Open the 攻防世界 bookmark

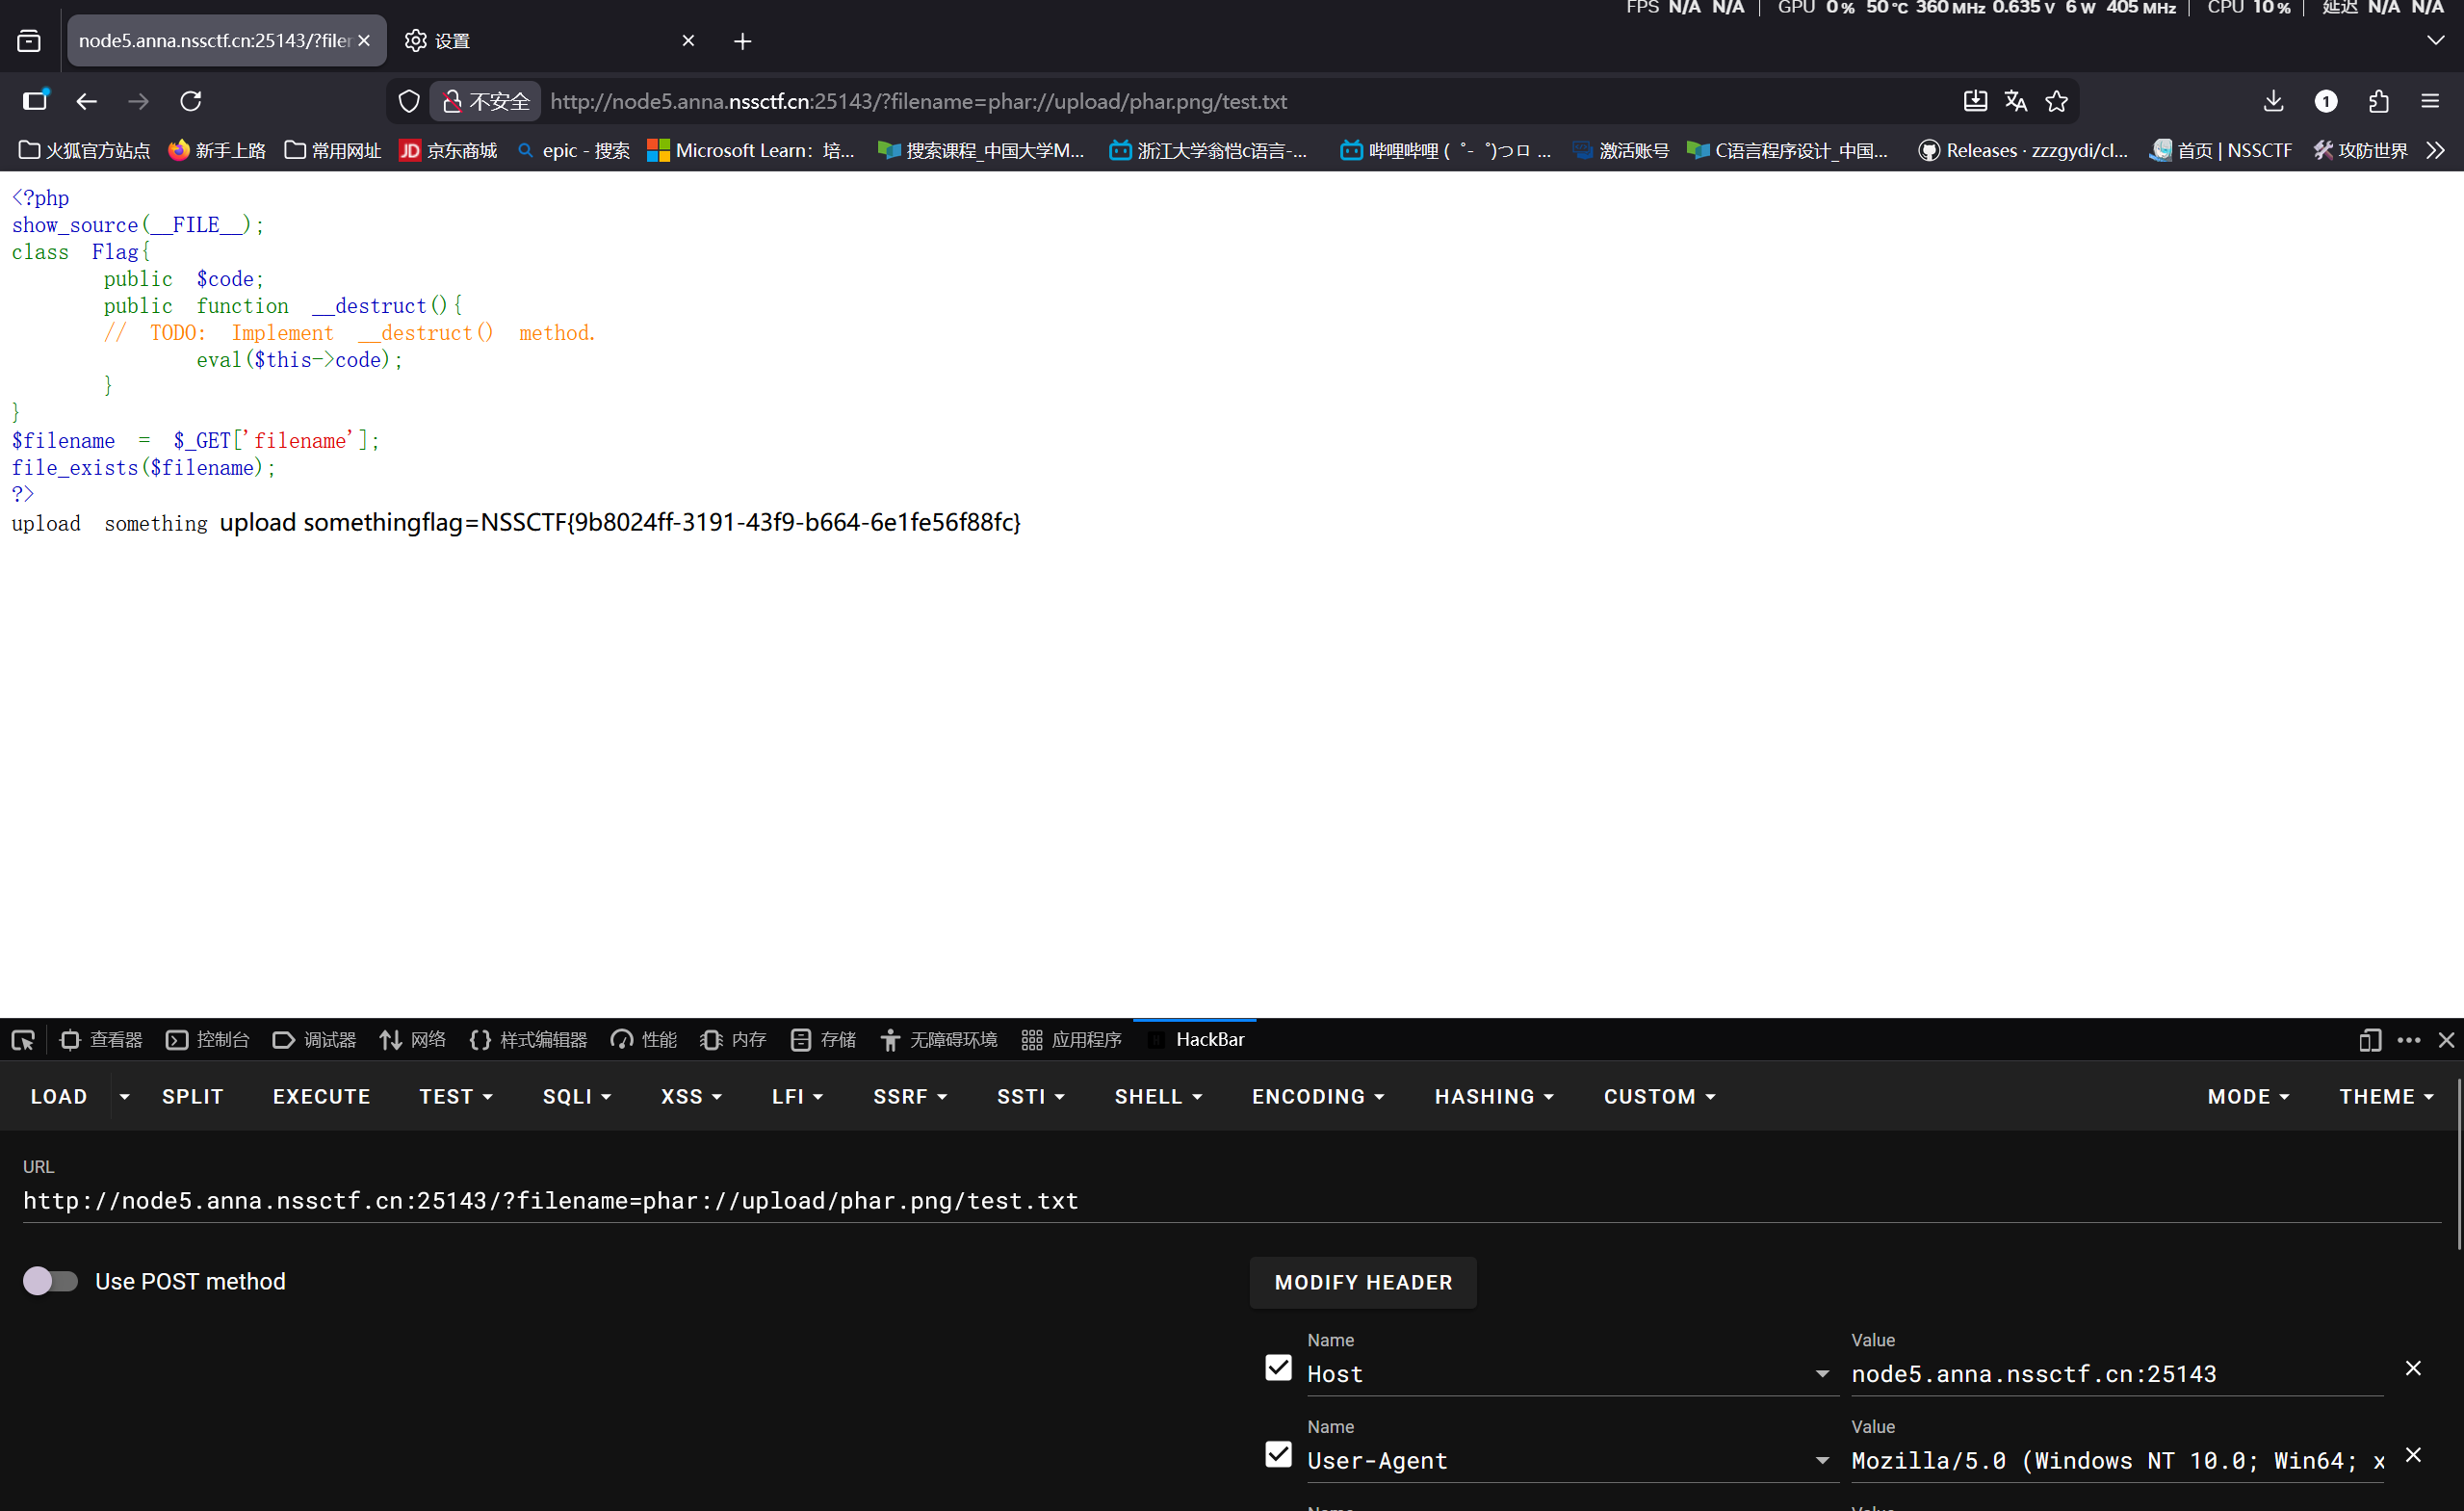click(2360, 150)
